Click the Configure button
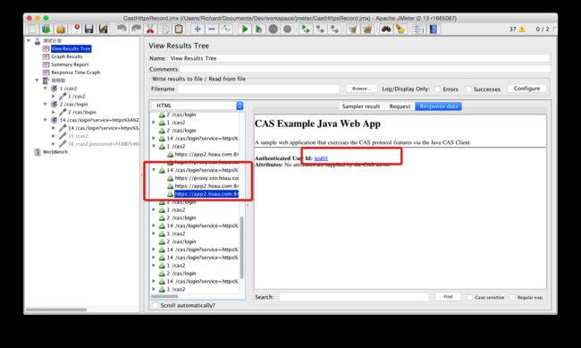The width and height of the screenshot is (581, 348). point(526,89)
